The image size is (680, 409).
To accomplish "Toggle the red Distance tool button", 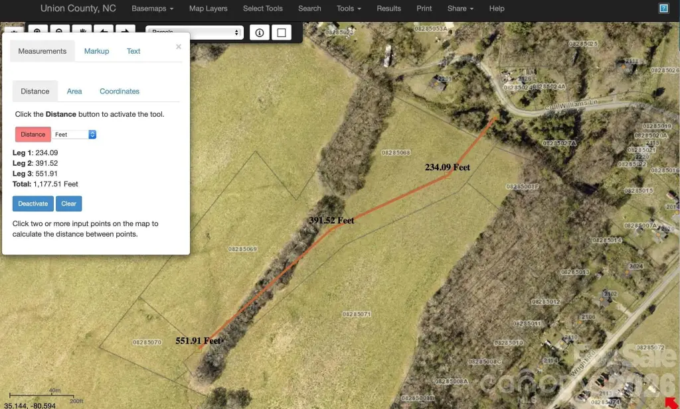I will (x=33, y=135).
